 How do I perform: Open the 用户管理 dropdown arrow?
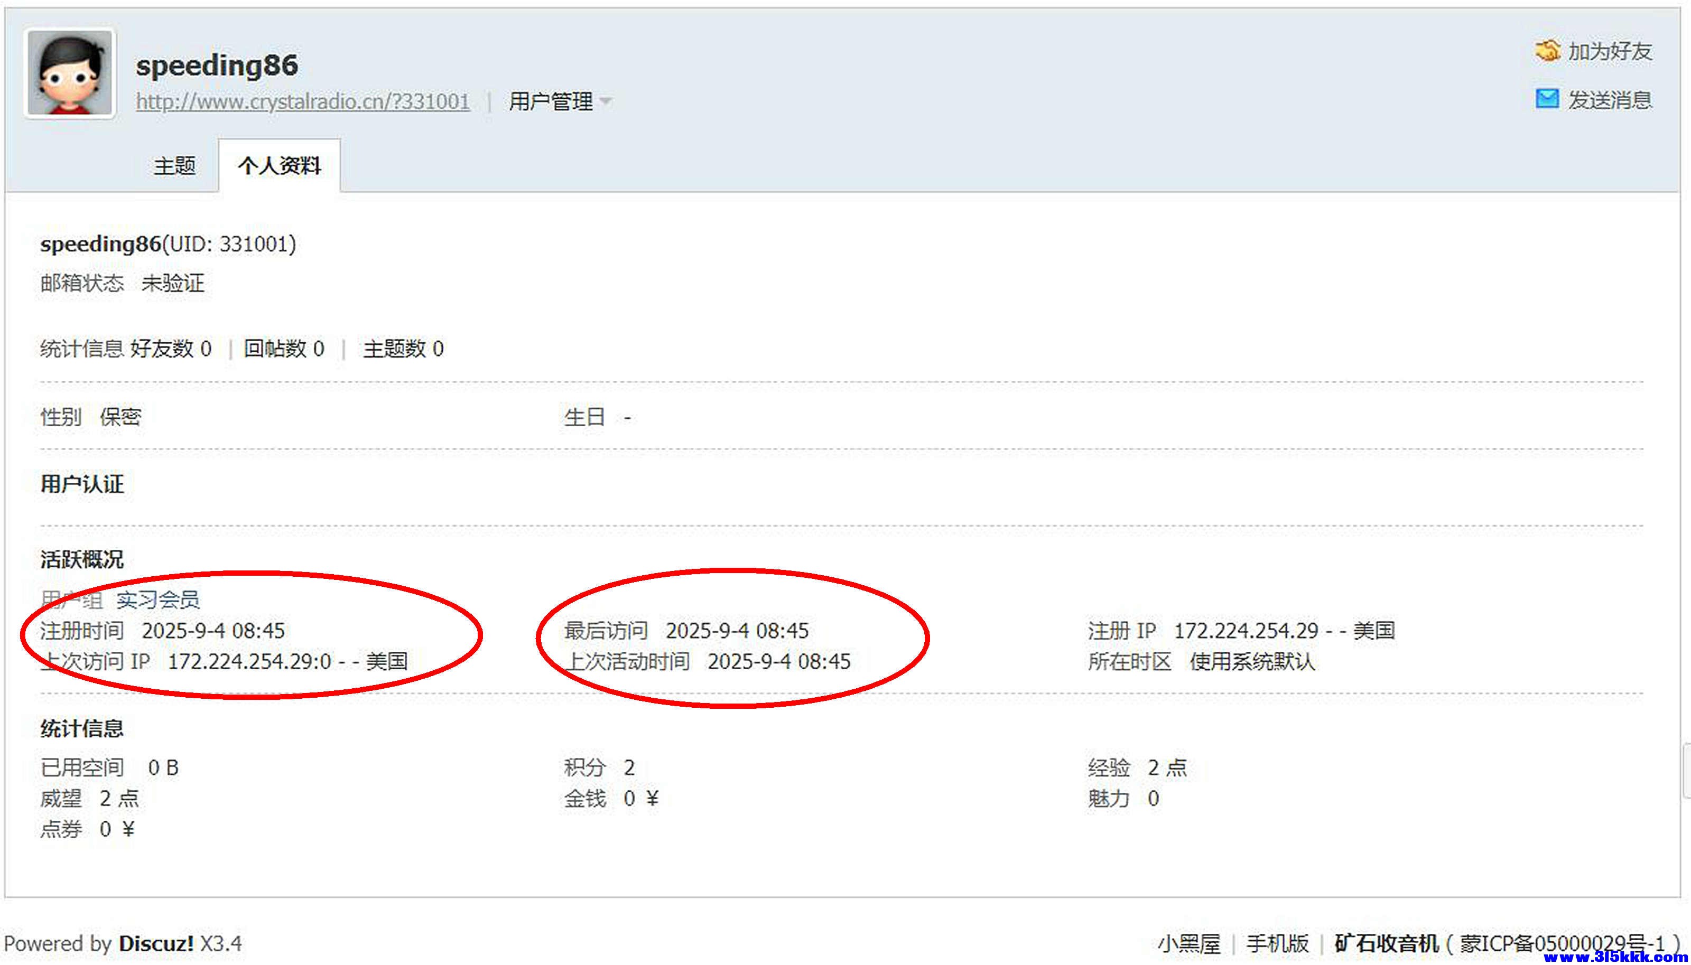point(605,102)
